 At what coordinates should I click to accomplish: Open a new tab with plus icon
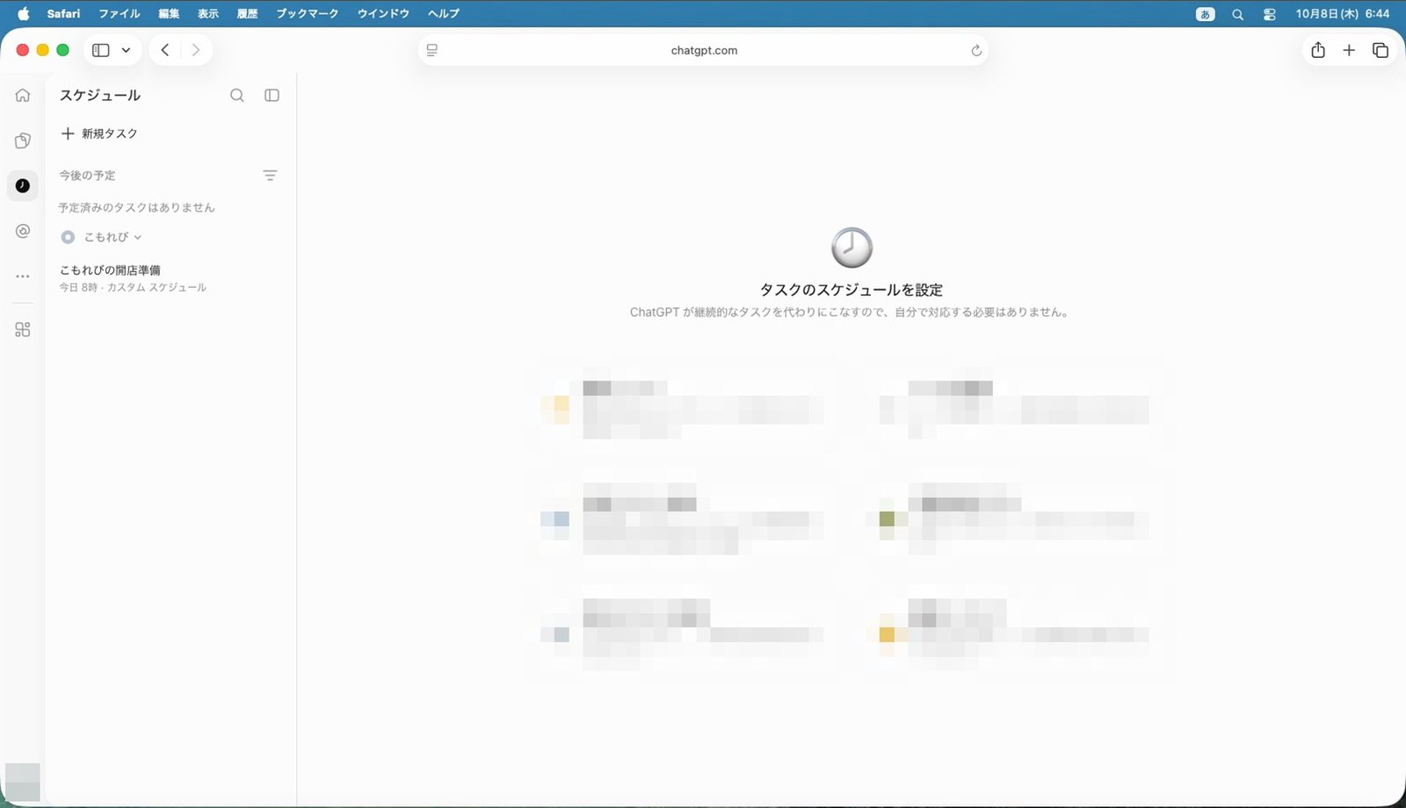click(1349, 50)
